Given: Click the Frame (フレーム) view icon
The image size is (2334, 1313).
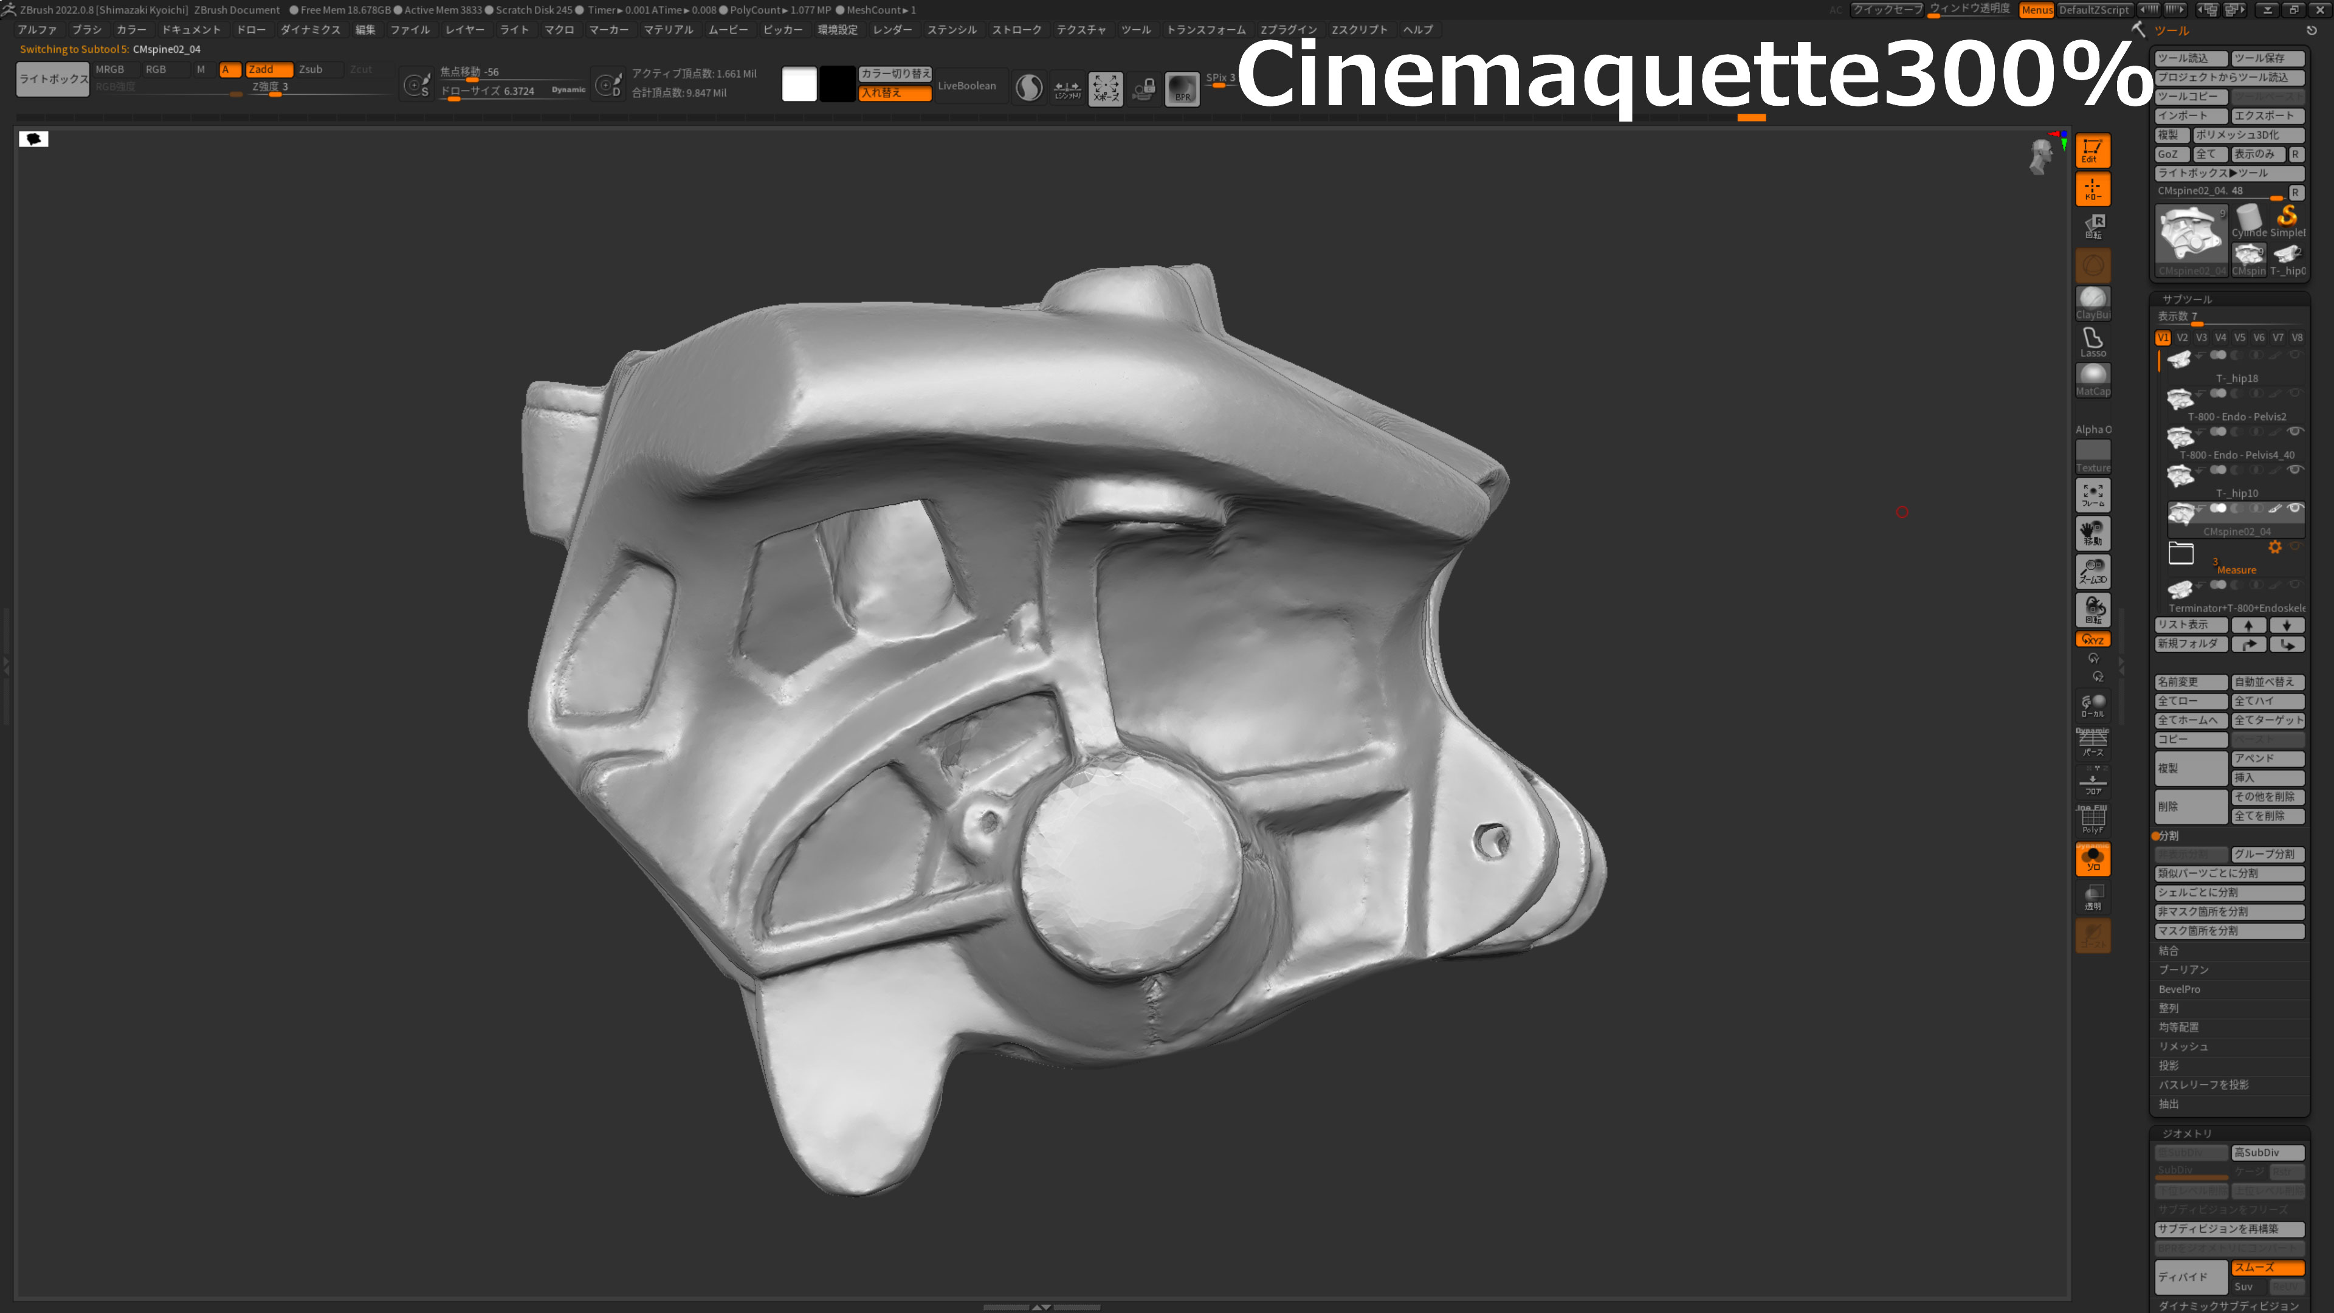Looking at the screenshot, I should 2092,495.
